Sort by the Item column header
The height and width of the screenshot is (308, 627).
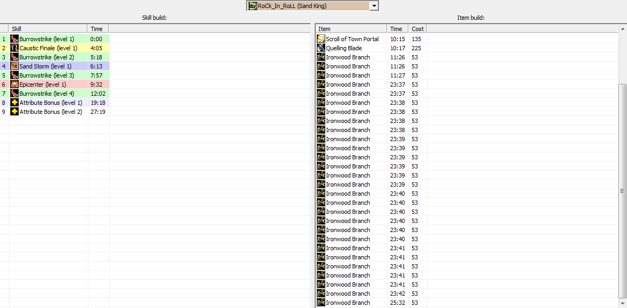[x=352, y=29]
